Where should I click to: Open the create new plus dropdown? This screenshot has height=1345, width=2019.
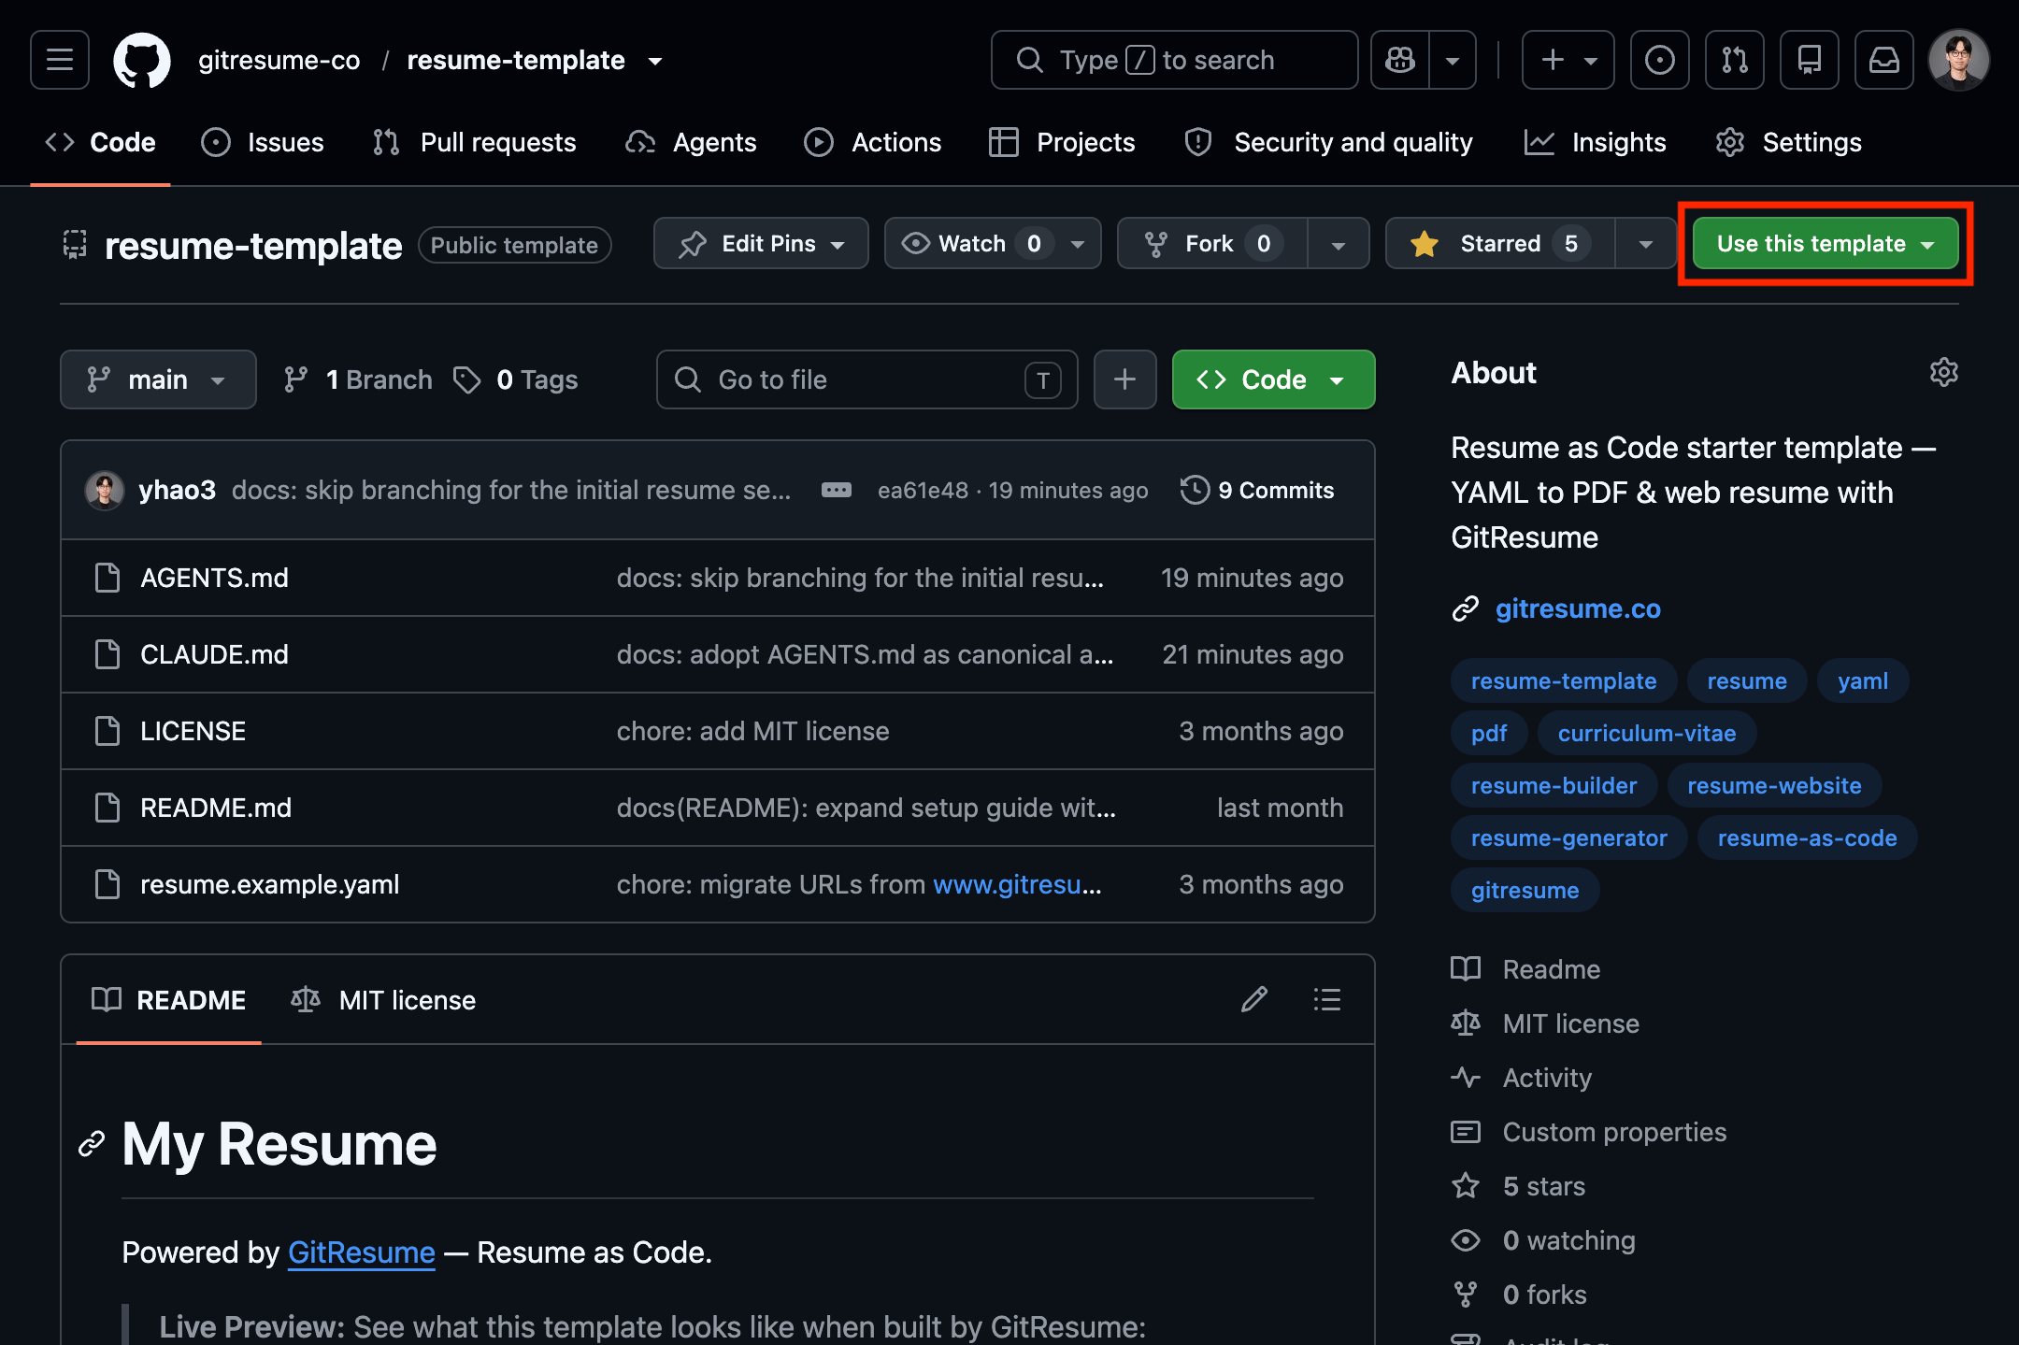1568,60
